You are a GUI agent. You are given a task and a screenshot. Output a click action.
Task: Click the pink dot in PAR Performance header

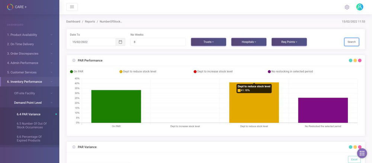(x=360, y=61)
